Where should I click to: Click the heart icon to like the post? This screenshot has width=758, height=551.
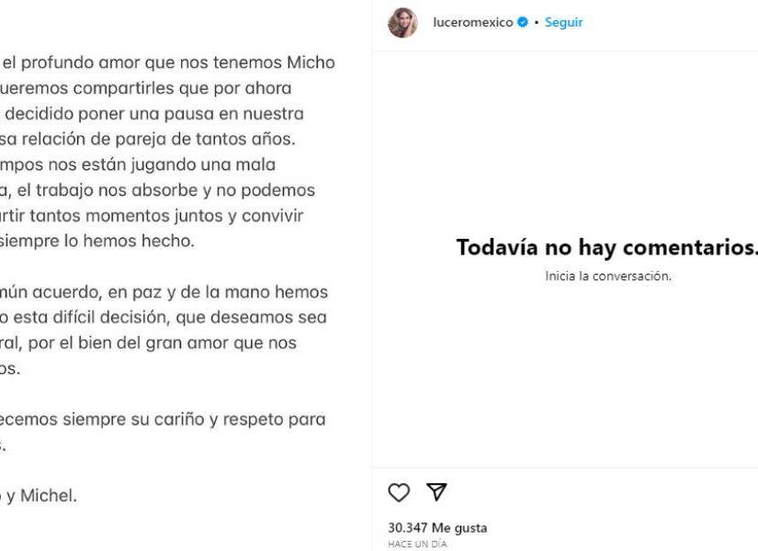(399, 493)
